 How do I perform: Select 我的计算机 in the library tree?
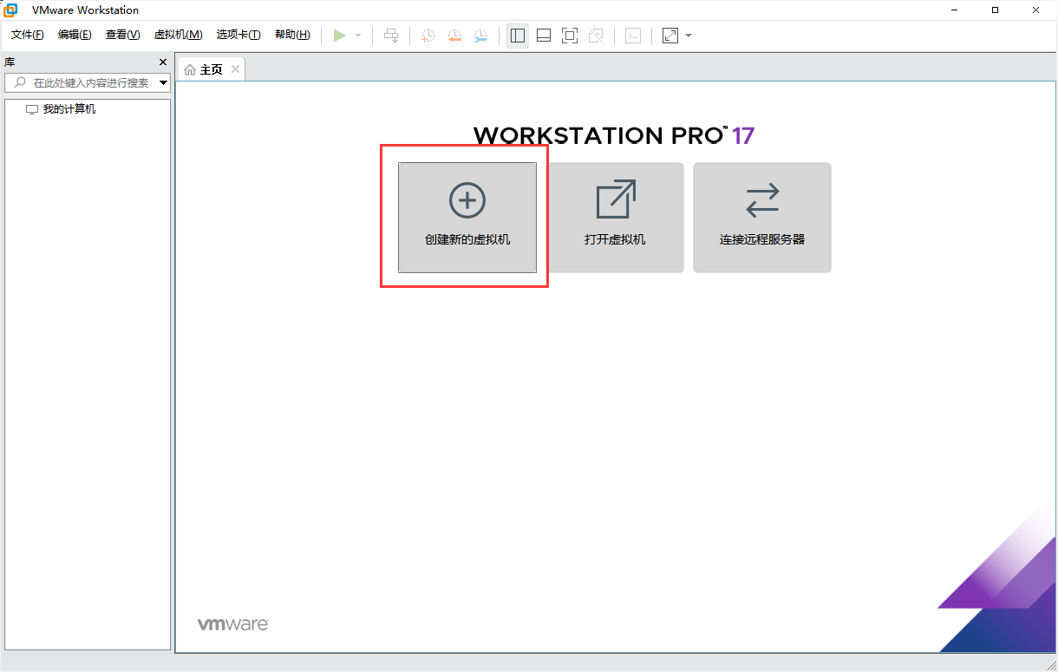coord(69,109)
